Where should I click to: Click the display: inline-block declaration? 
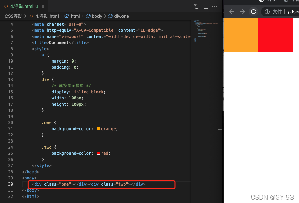(x=78, y=92)
